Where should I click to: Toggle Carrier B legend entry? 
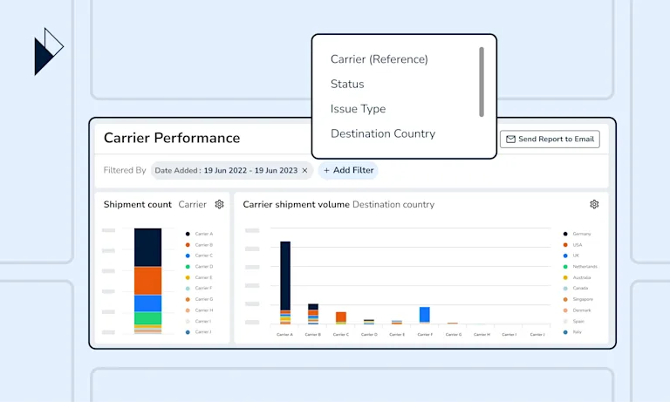click(x=199, y=245)
